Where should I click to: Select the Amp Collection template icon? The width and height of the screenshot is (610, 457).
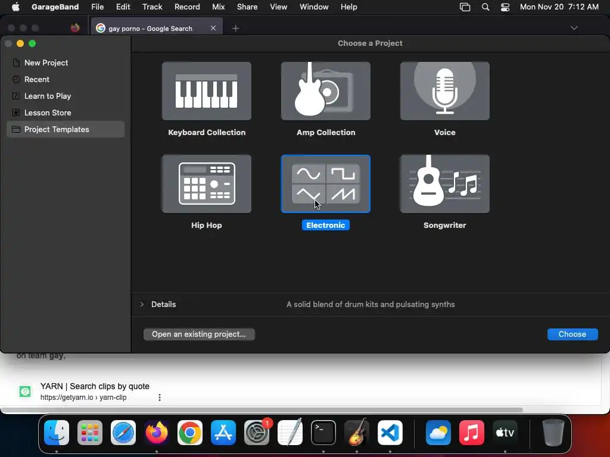[x=326, y=91]
